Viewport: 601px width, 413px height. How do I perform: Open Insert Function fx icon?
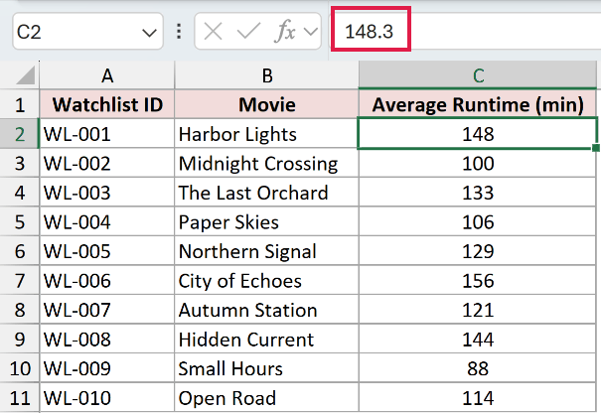tap(285, 31)
